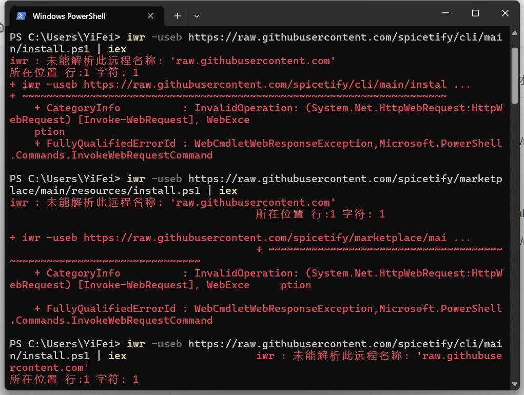Click the vertical scrollbar thumb

[x=515, y=74]
